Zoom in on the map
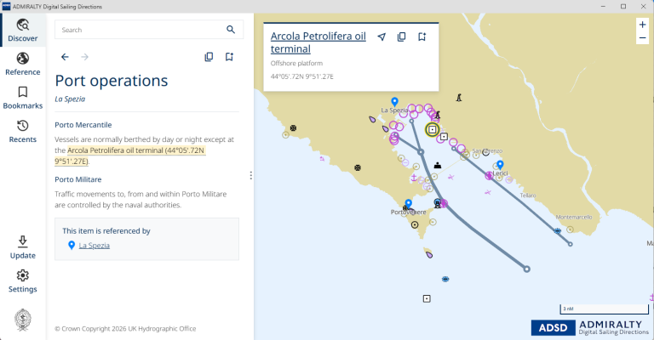This screenshot has width=654, height=340. (642, 25)
